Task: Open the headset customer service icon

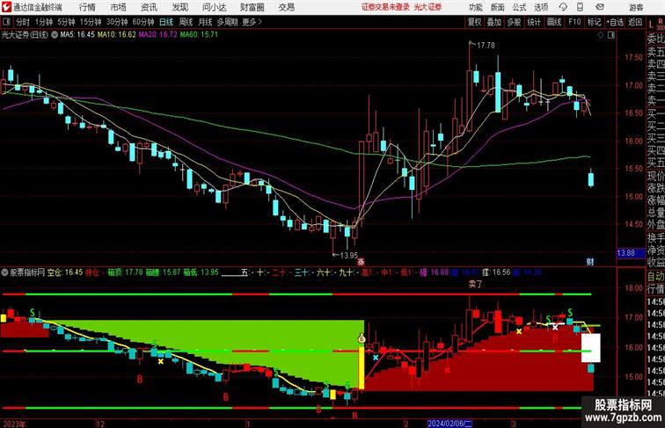Action: click(x=563, y=7)
